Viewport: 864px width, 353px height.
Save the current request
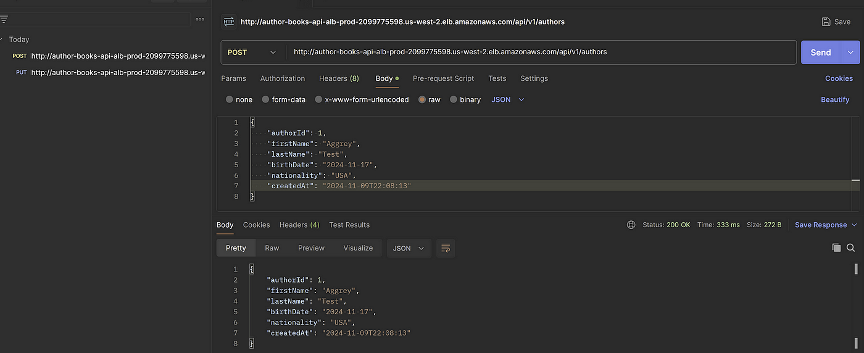(836, 22)
